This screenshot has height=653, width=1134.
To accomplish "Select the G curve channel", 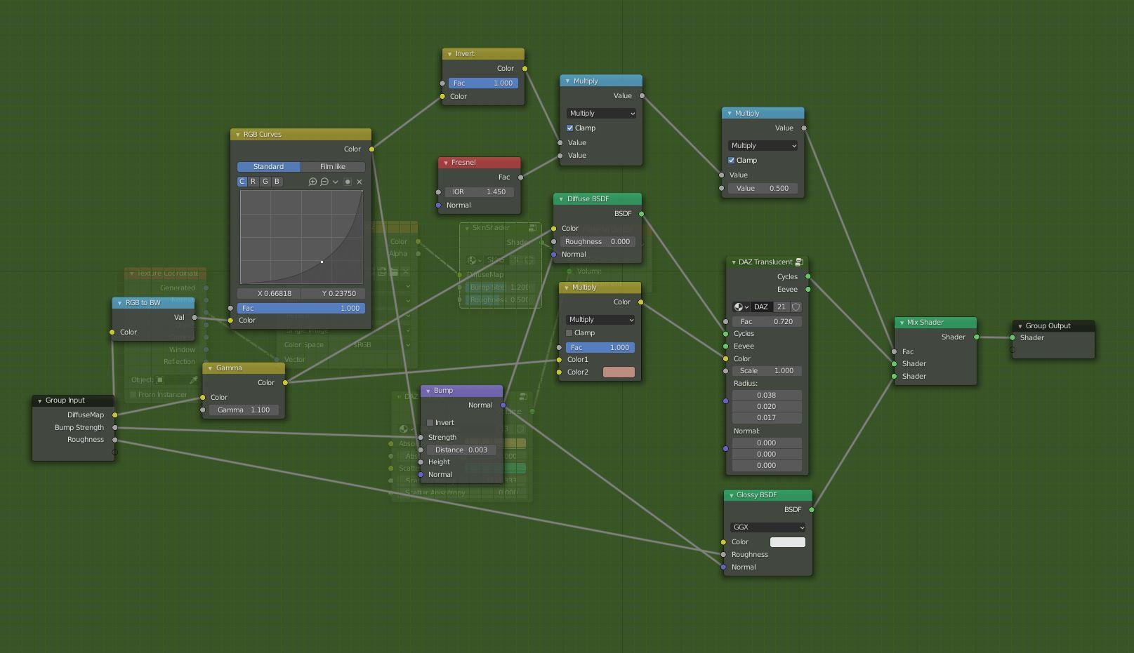I will click(265, 182).
